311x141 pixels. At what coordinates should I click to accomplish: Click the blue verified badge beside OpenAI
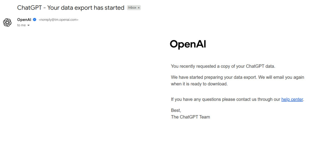(35, 20)
